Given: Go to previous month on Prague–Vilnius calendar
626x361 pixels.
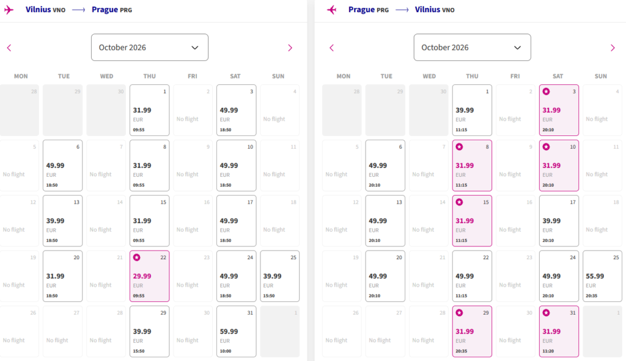Looking at the screenshot, I should tap(332, 48).
